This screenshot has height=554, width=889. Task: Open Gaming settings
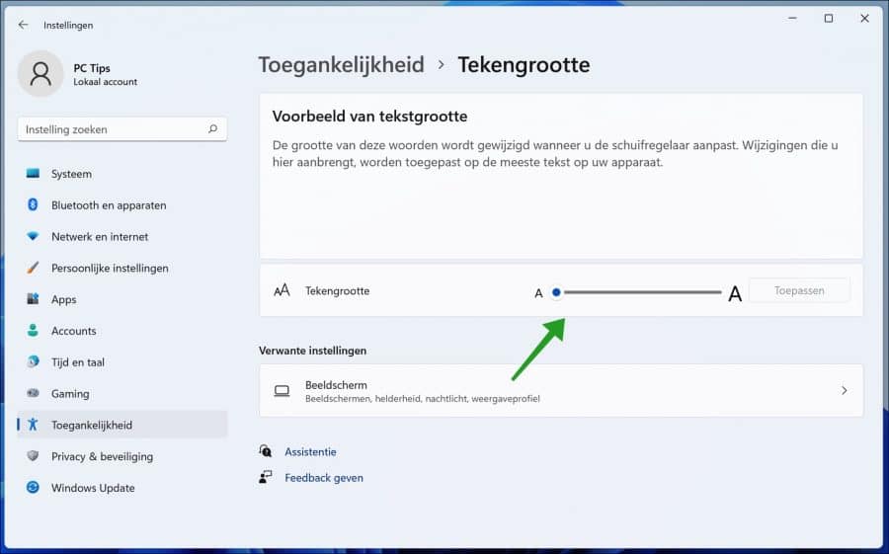pos(121,393)
